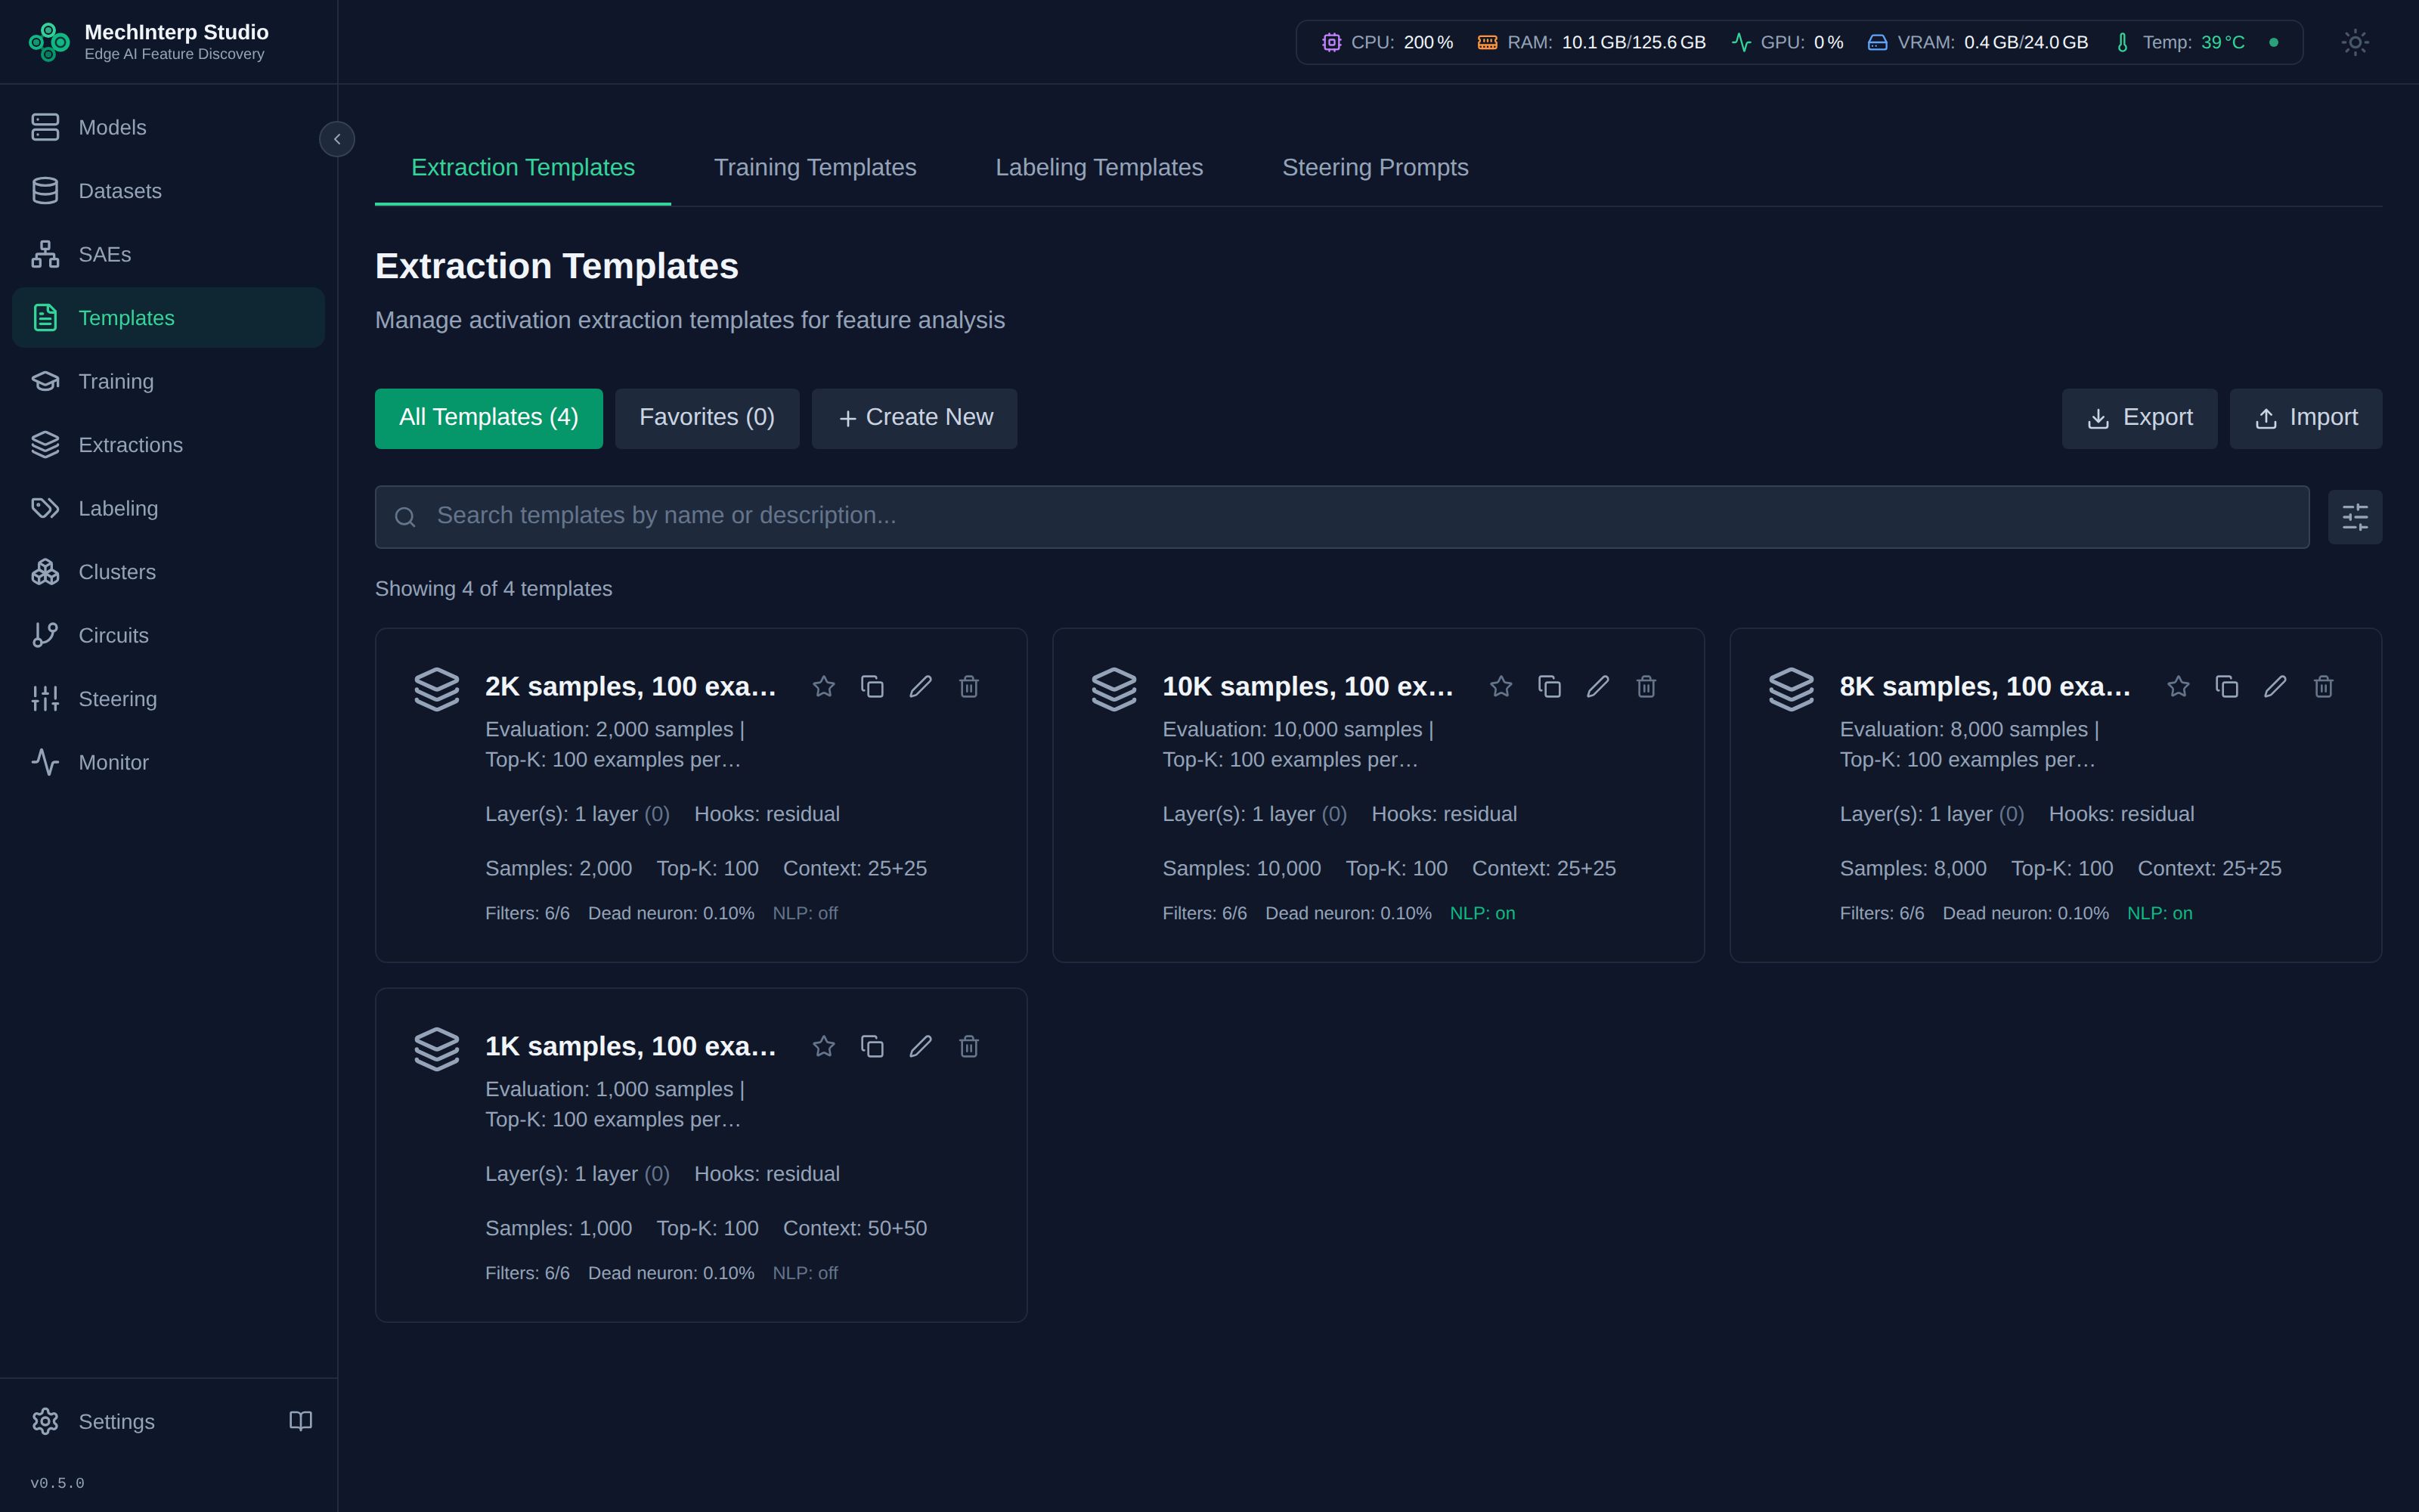This screenshot has height=1512, width=2419.
Task: Open the filter options beside search
Action: click(2355, 517)
